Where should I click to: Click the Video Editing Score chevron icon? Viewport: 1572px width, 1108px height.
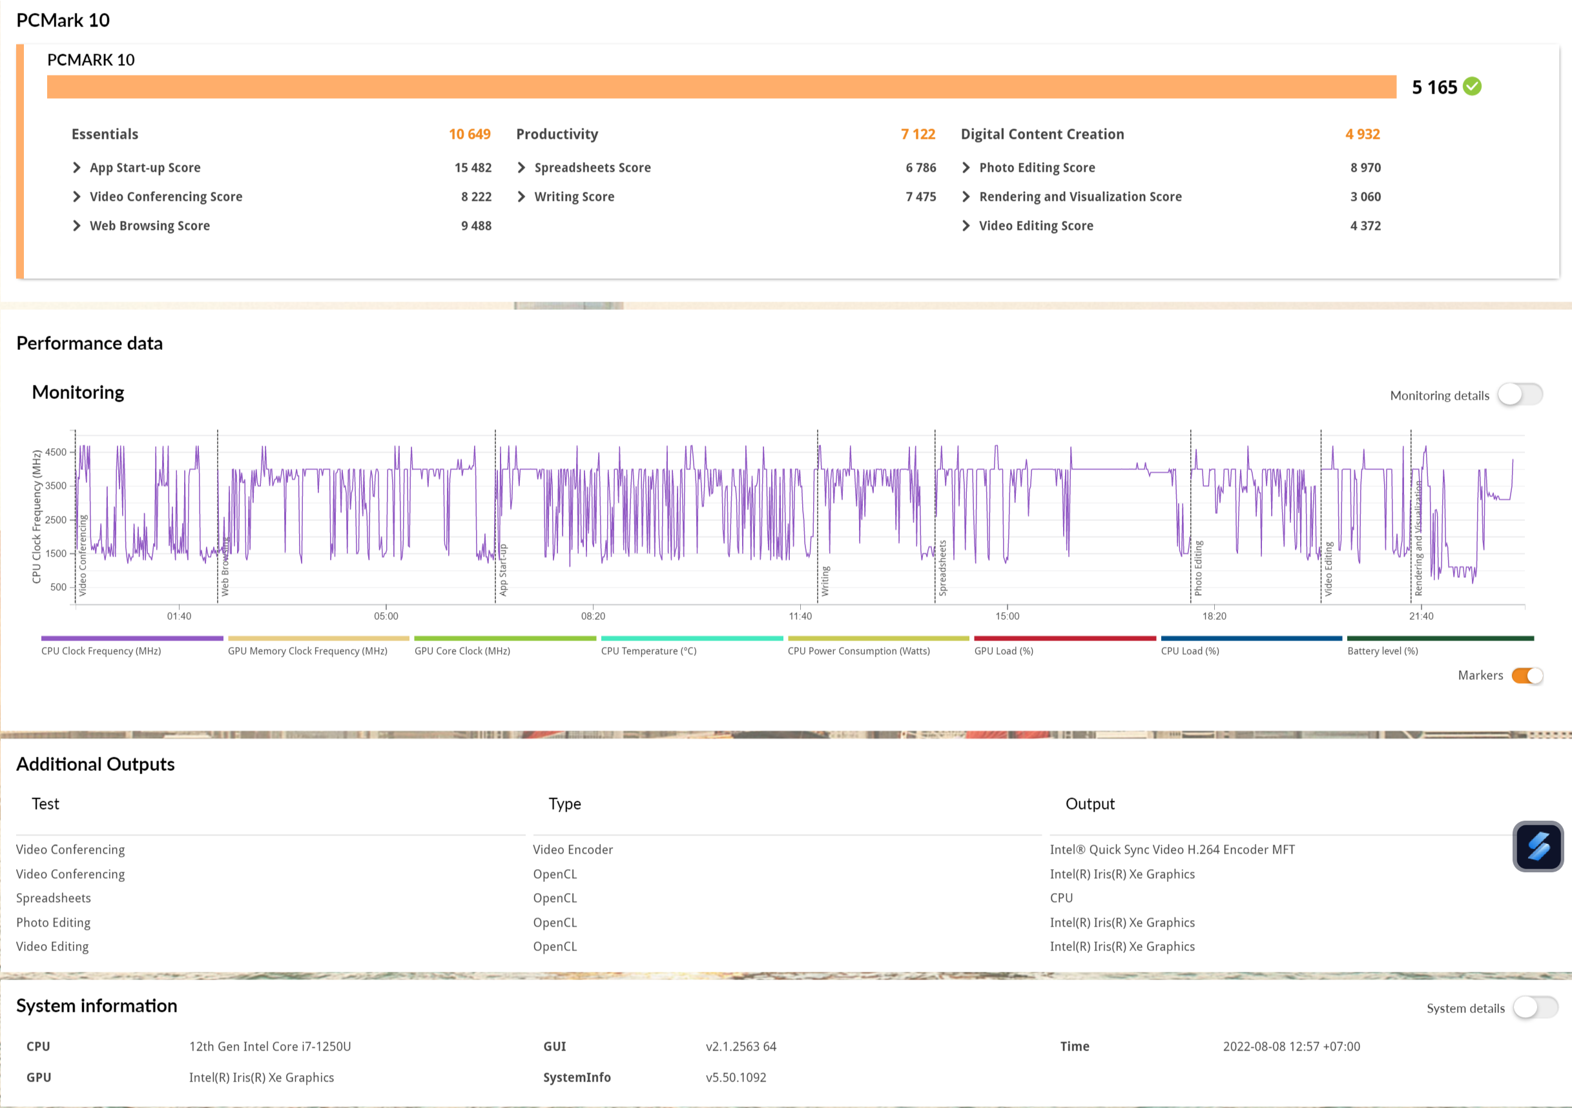966,226
